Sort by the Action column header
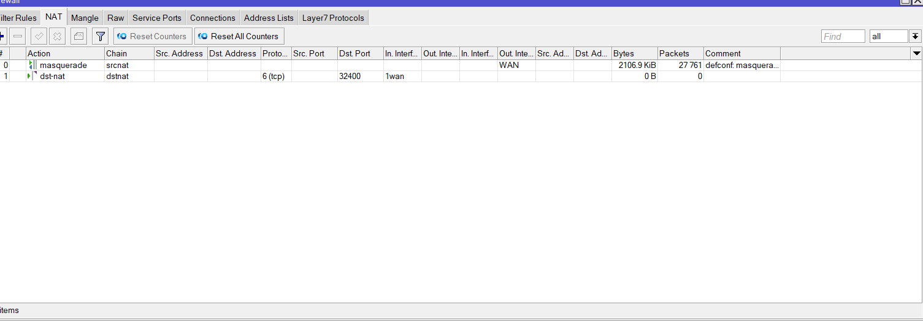 (x=65, y=53)
